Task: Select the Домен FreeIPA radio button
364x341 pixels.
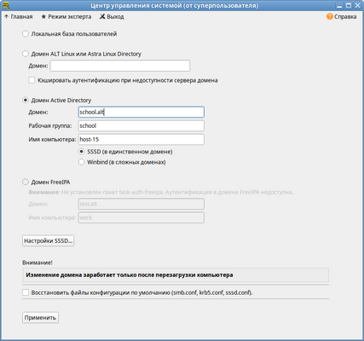Action: (26, 182)
